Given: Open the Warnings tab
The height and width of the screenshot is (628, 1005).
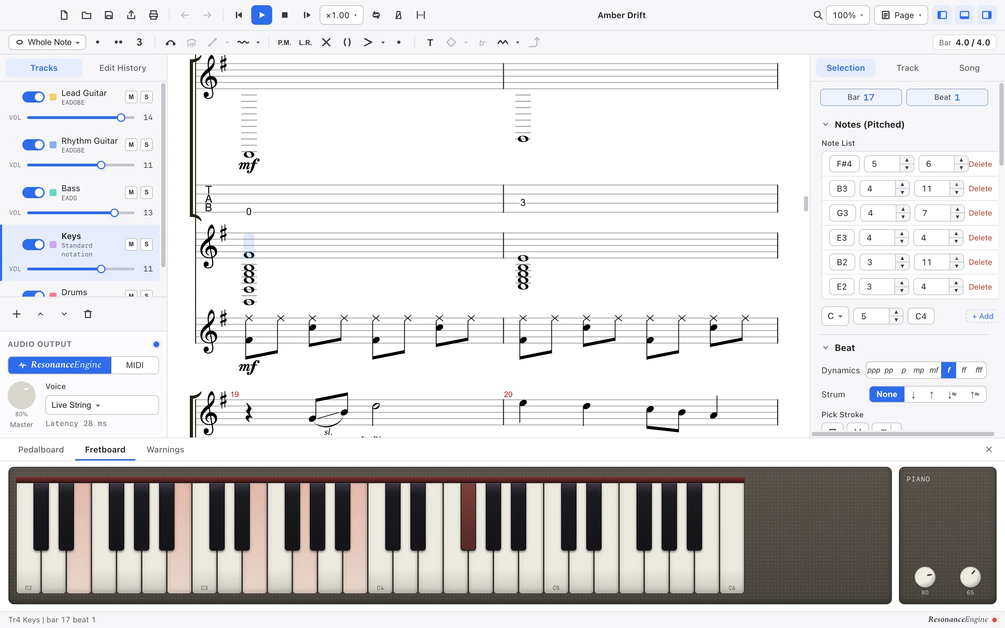Looking at the screenshot, I should tap(165, 449).
